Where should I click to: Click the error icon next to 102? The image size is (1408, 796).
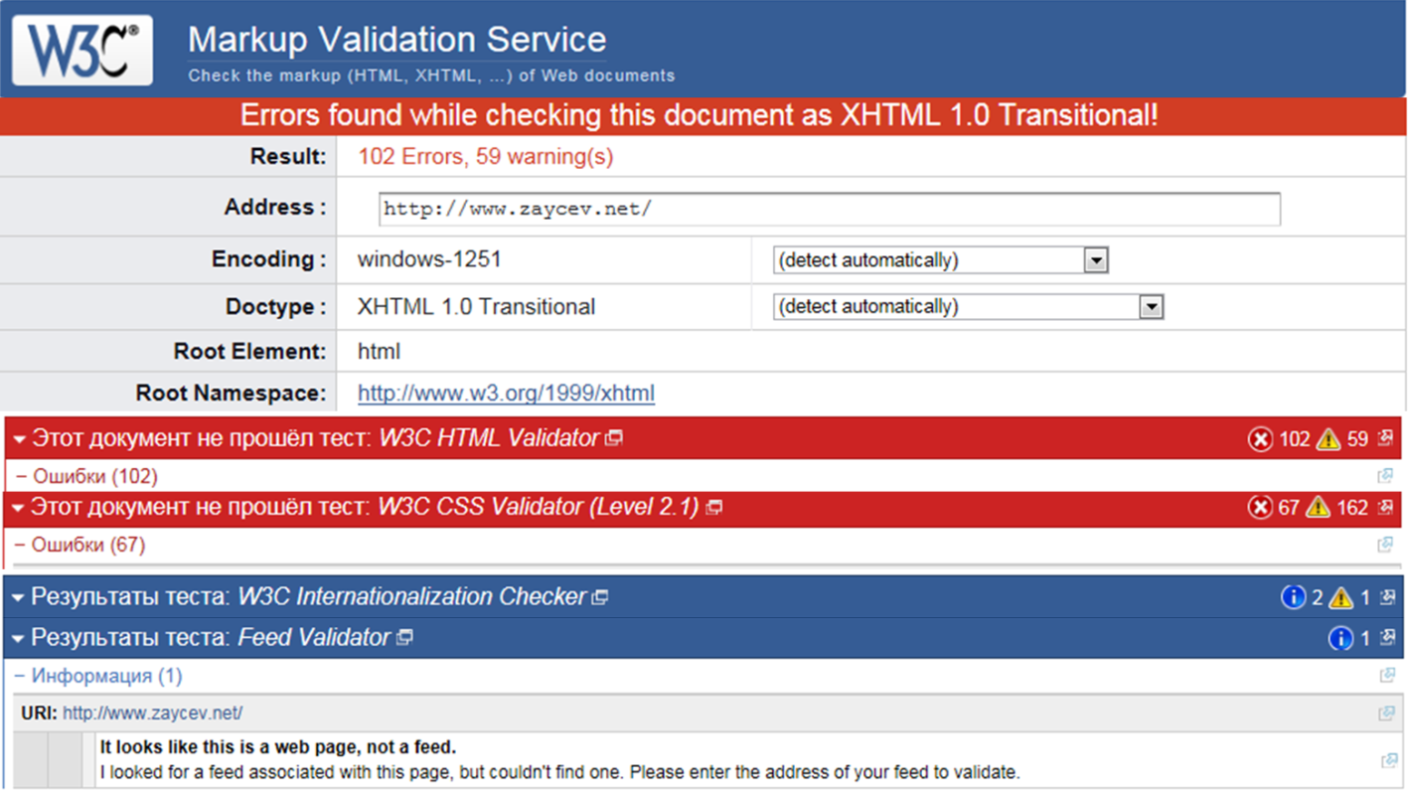(x=1260, y=439)
